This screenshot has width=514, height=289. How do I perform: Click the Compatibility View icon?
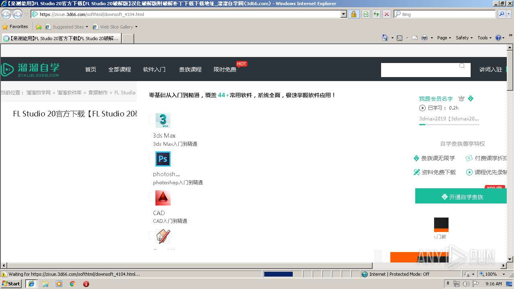tap(366, 14)
